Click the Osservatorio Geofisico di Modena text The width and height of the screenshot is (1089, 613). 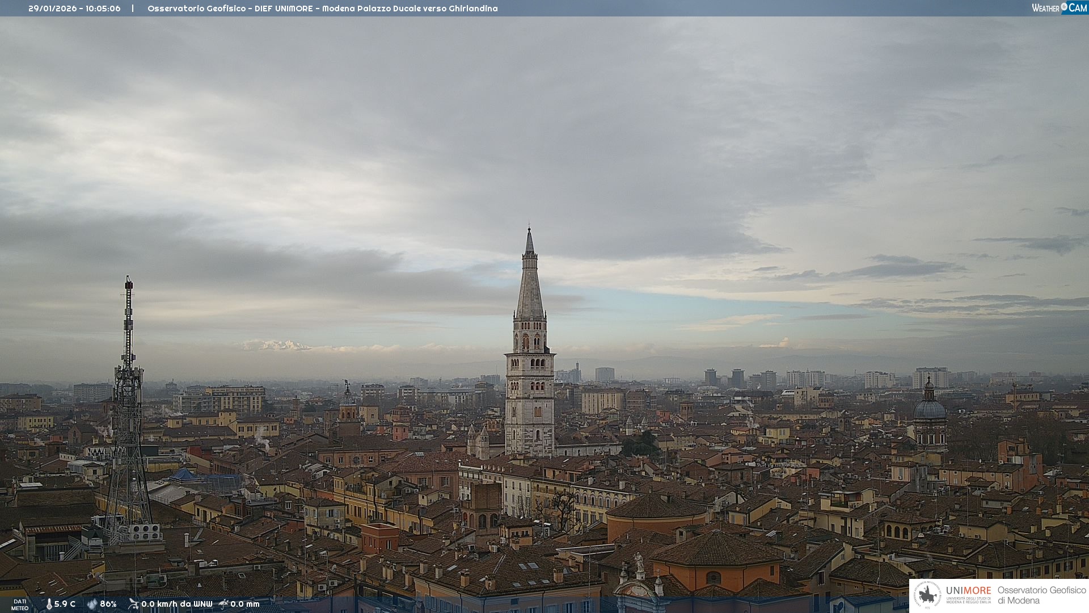click(1041, 595)
